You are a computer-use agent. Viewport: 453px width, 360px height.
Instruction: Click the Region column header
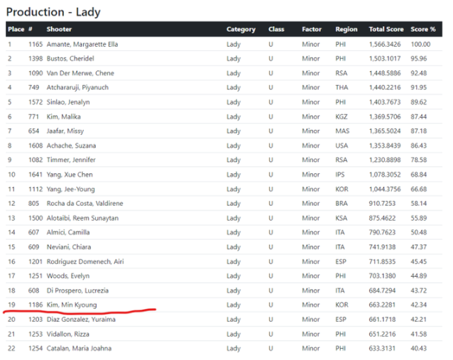346,29
